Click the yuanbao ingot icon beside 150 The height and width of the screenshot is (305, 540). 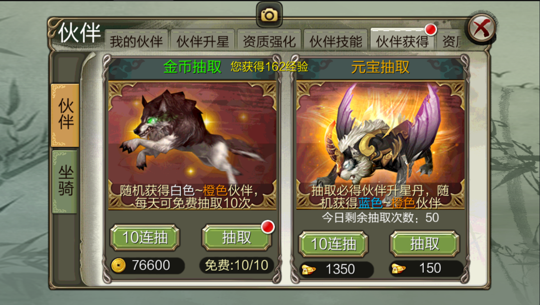pyautogui.click(x=398, y=268)
